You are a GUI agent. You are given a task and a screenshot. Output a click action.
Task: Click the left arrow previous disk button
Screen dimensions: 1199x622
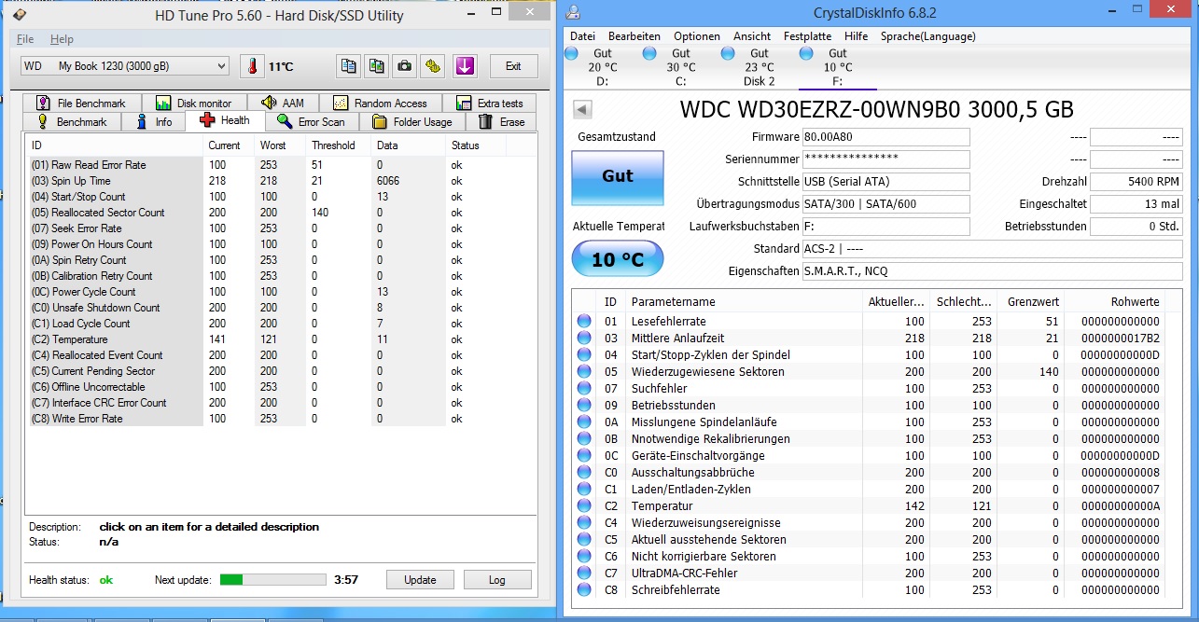583,109
